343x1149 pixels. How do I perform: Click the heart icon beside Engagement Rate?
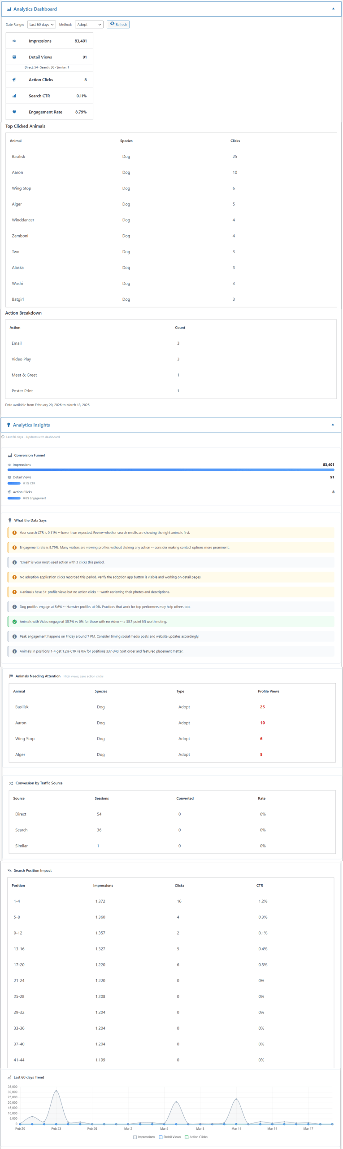pyautogui.click(x=14, y=112)
